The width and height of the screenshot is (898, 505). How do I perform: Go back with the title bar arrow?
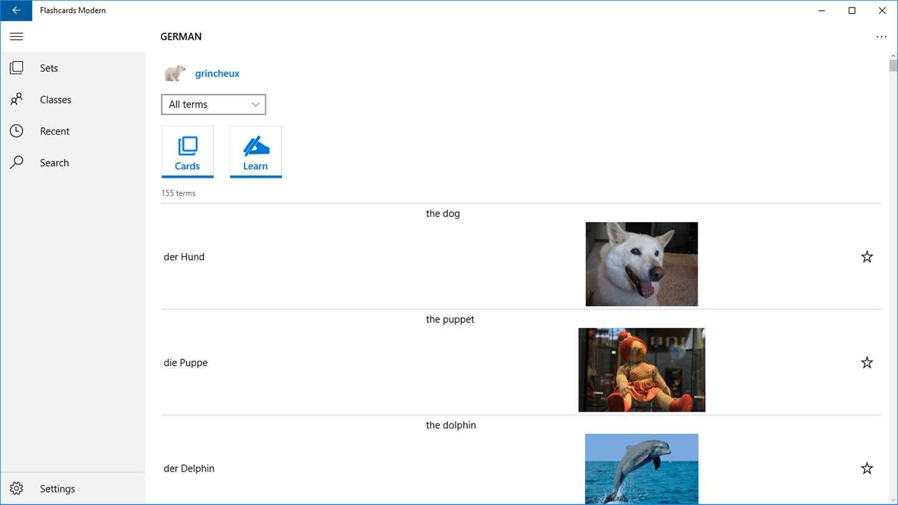16,11
